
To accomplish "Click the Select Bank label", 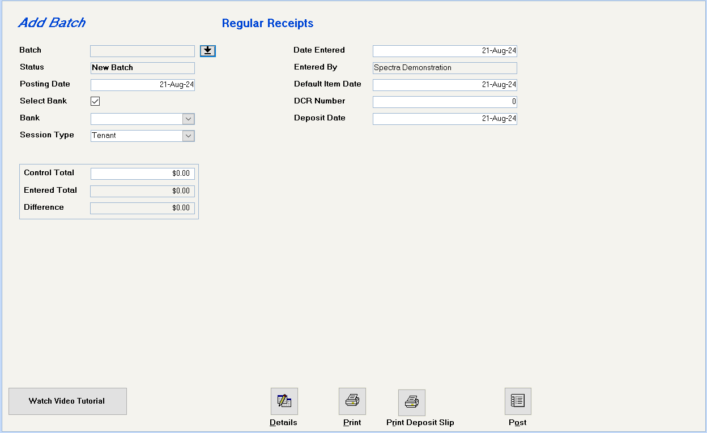I will click(x=44, y=101).
